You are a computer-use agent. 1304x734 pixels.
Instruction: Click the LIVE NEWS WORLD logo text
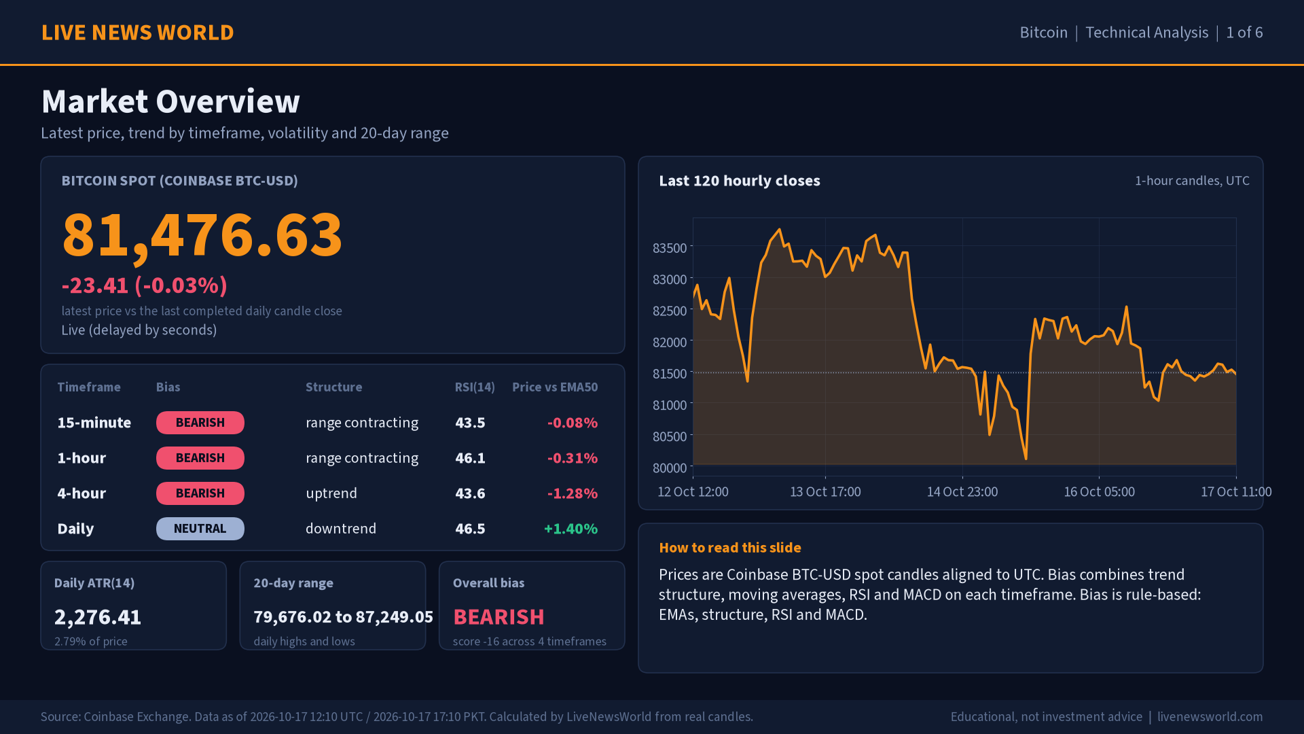[x=138, y=33]
